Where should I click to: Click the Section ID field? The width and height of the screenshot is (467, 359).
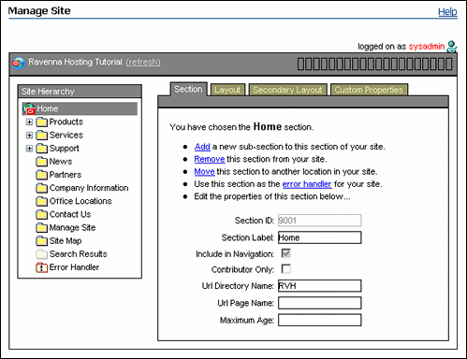point(320,221)
